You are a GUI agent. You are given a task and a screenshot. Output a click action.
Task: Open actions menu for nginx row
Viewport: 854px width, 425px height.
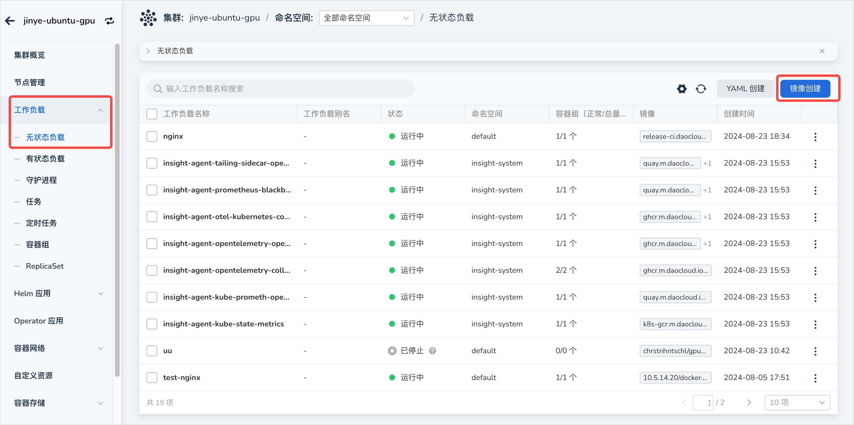coord(815,136)
